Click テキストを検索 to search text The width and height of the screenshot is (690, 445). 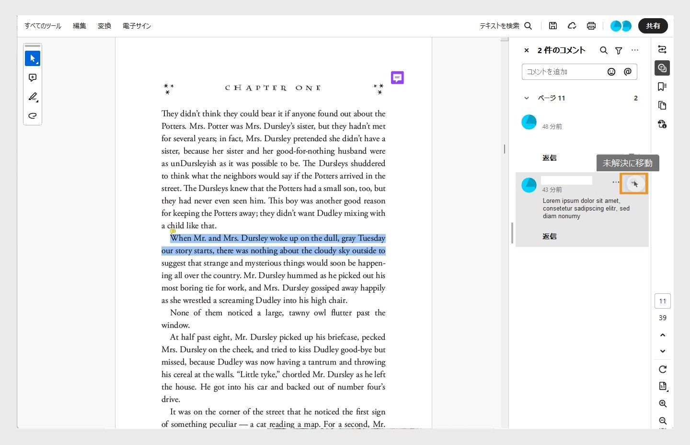pyautogui.click(x=500, y=26)
